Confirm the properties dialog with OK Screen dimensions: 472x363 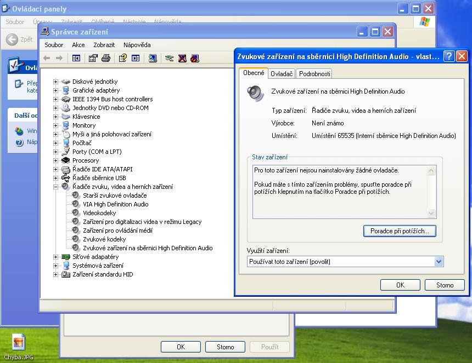click(400, 285)
